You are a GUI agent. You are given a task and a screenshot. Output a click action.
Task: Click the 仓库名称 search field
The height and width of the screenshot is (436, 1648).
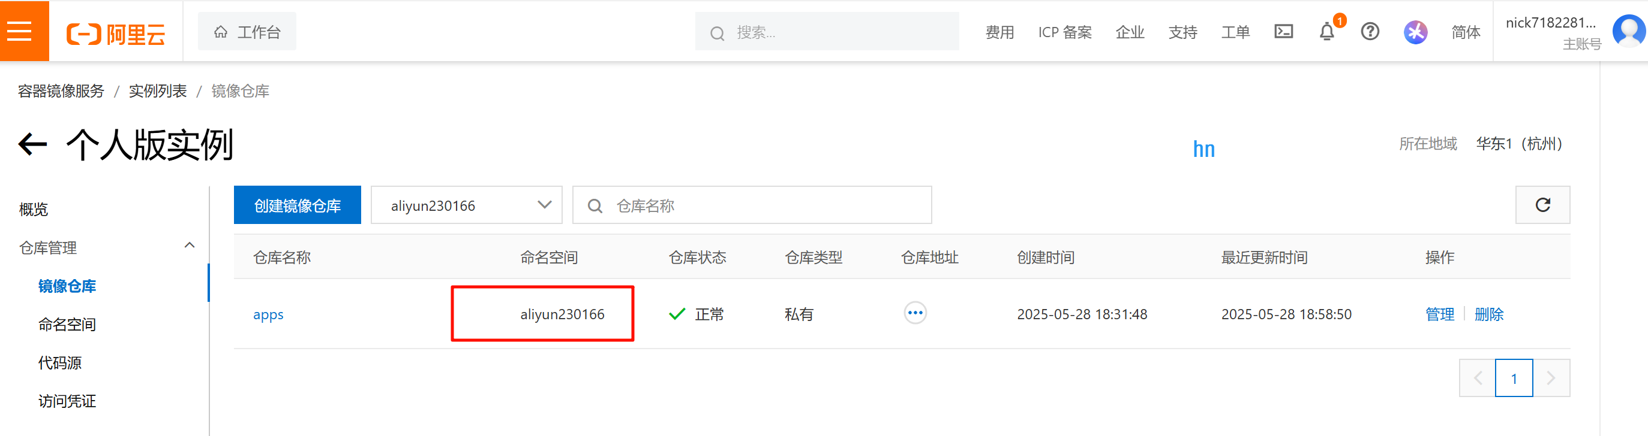click(752, 205)
